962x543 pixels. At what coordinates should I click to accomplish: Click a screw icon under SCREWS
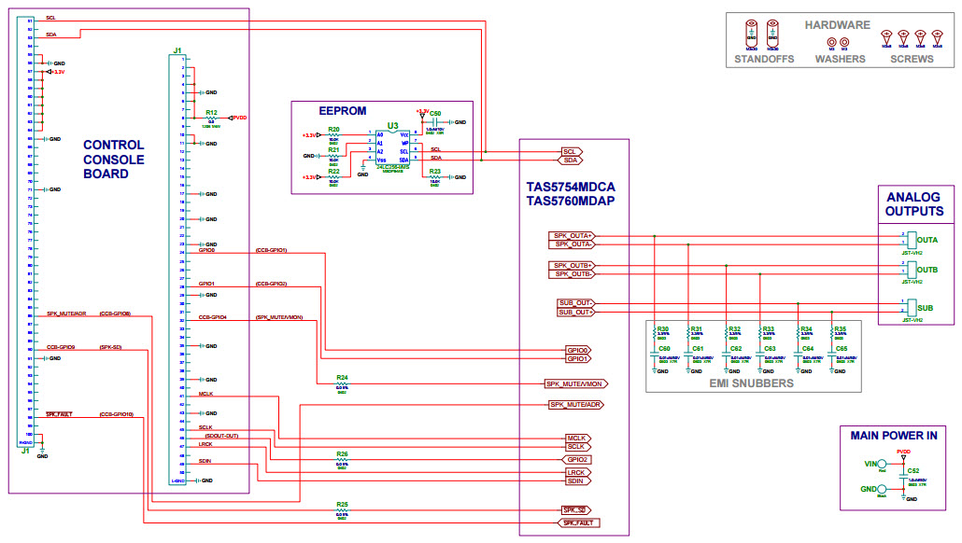point(888,37)
